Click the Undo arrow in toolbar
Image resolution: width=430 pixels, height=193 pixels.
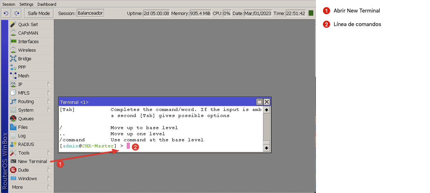point(6,13)
